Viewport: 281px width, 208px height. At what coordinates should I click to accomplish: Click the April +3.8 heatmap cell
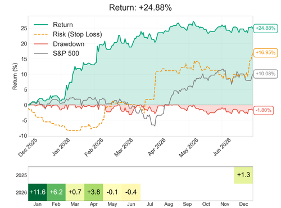click(94, 192)
